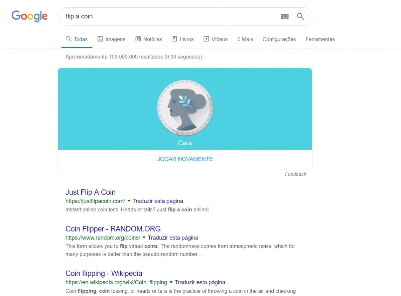
Task: Click the Cara result label
Action: (x=185, y=143)
